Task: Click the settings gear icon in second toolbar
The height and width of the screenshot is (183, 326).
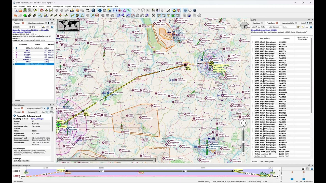Action: [x=199, y=16]
